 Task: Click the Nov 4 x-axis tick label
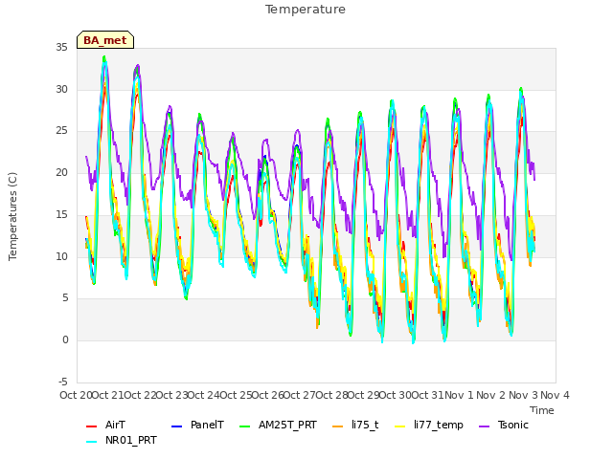click(556, 395)
